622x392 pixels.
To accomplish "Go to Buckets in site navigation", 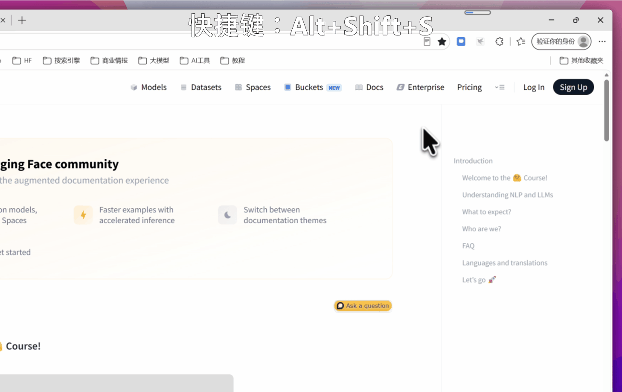I will coord(313,87).
